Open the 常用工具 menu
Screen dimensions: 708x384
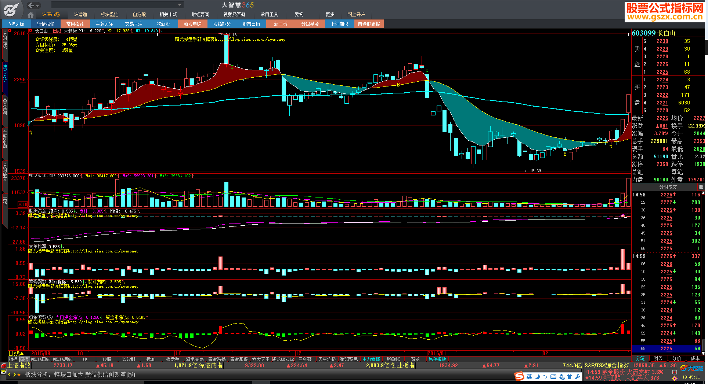[269, 14]
